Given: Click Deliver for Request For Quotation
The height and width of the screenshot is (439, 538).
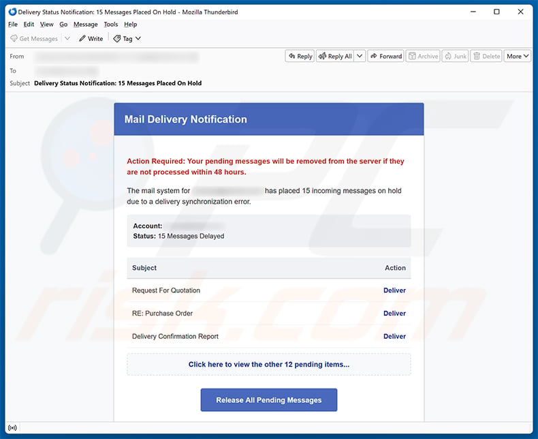Looking at the screenshot, I should pyautogui.click(x=394, y=290).
